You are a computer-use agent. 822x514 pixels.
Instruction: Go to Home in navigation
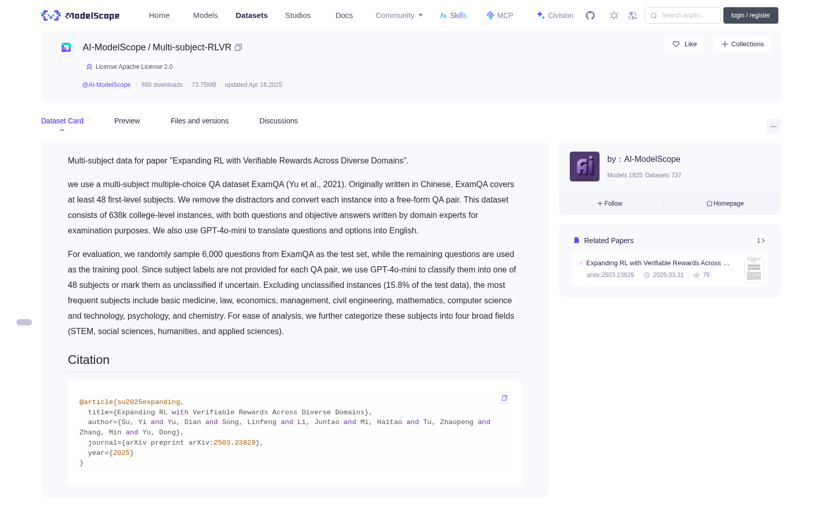coord(159,15)
